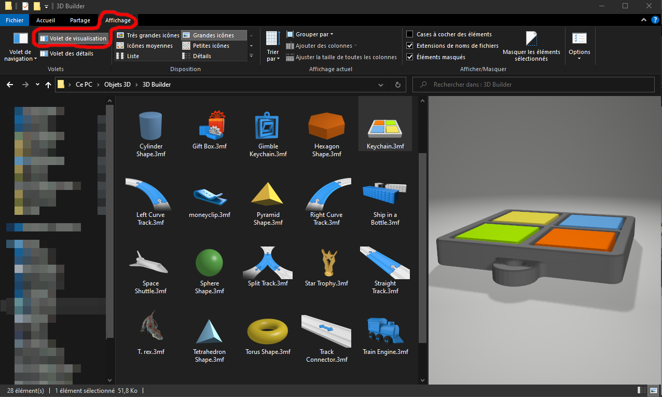Uncheck Extensions de noms de fichiers
This screenshot has height=397, width=662.
(x=409, y=46)
